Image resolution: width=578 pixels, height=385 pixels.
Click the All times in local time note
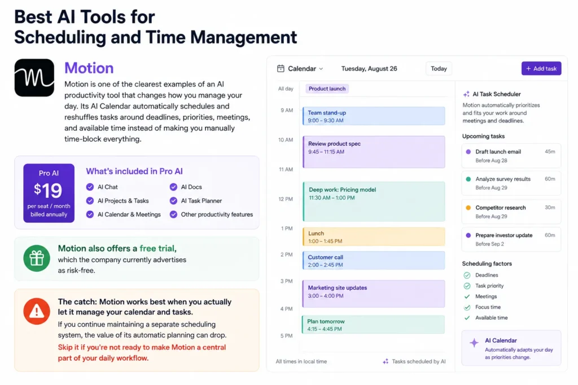click(x=301, y=361)
